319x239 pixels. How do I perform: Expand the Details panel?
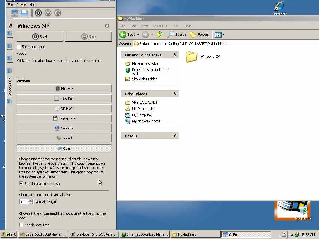pos(174,136)
